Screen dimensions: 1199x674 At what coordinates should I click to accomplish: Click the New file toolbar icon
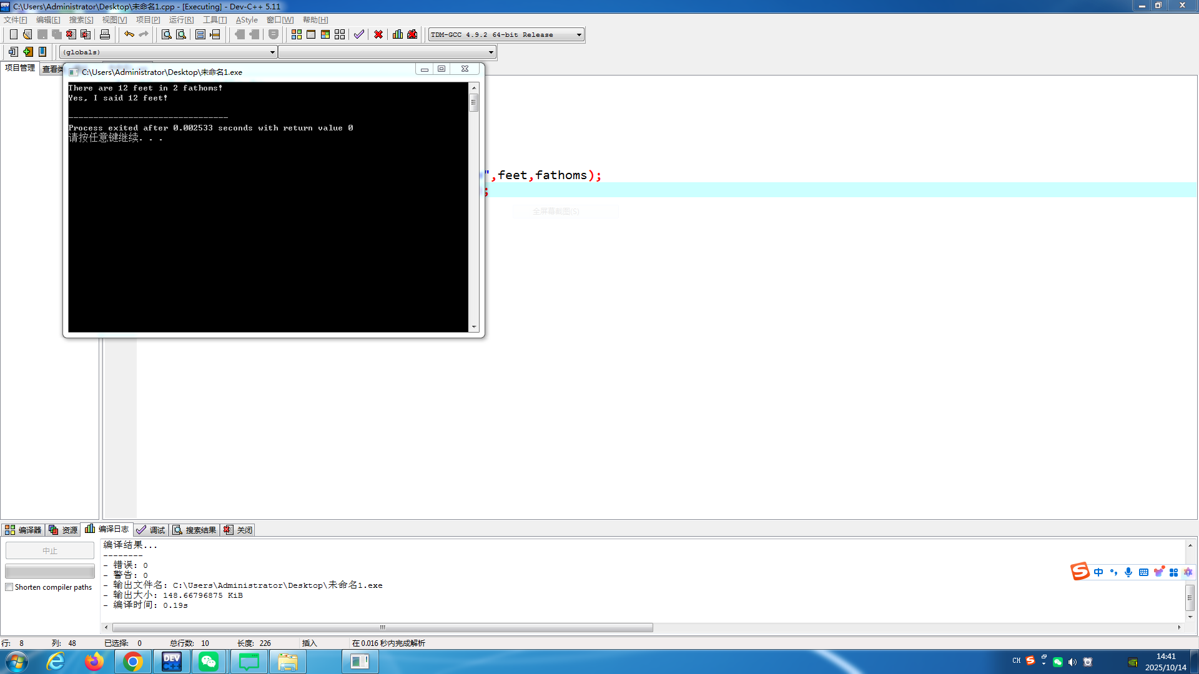tap(13, 34)
